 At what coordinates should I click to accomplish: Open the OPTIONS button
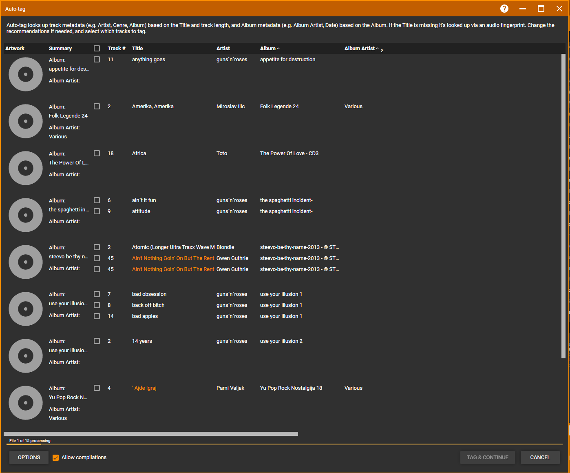coord(29,457)
